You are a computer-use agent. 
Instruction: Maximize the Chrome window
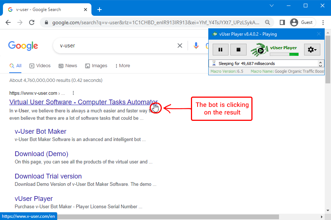click(x=306, y=6)
